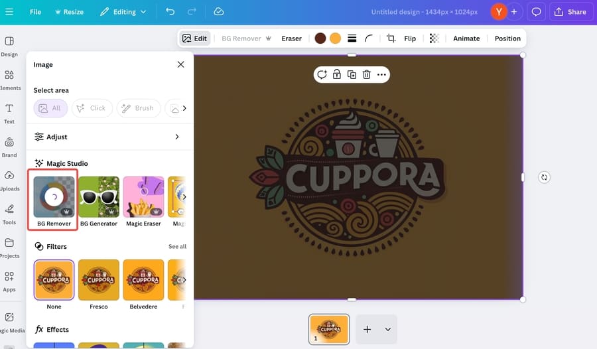
Task: Open the transparency checkerboard icon
Action: [434, 38]
